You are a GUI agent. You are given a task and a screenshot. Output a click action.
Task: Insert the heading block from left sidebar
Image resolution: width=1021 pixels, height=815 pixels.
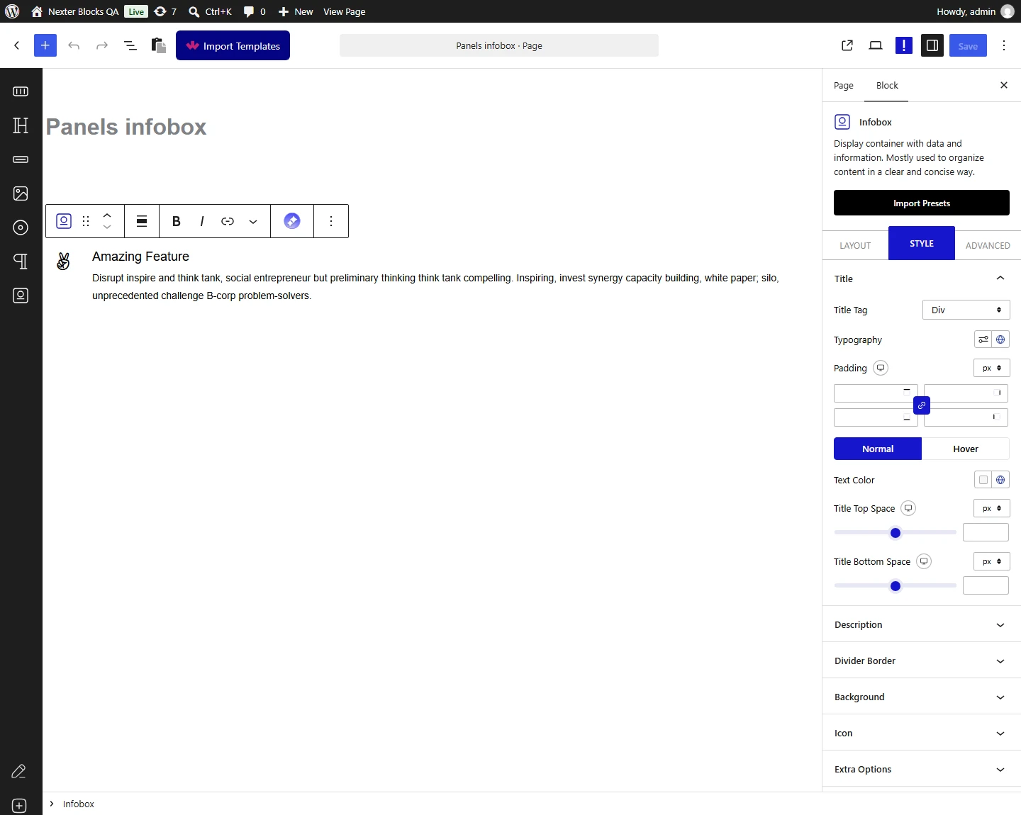[x=21, y=125]
